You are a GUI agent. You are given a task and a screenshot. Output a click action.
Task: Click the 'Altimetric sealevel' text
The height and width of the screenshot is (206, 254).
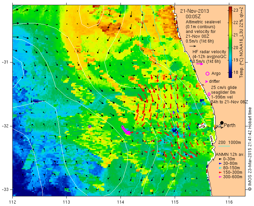tap(203, 22)
